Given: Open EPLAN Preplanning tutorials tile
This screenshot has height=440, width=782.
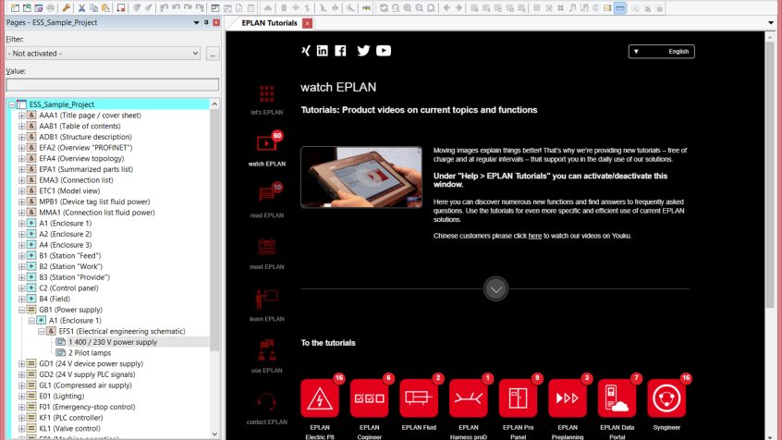Looking at the screenshot, I should pos(568,397).
